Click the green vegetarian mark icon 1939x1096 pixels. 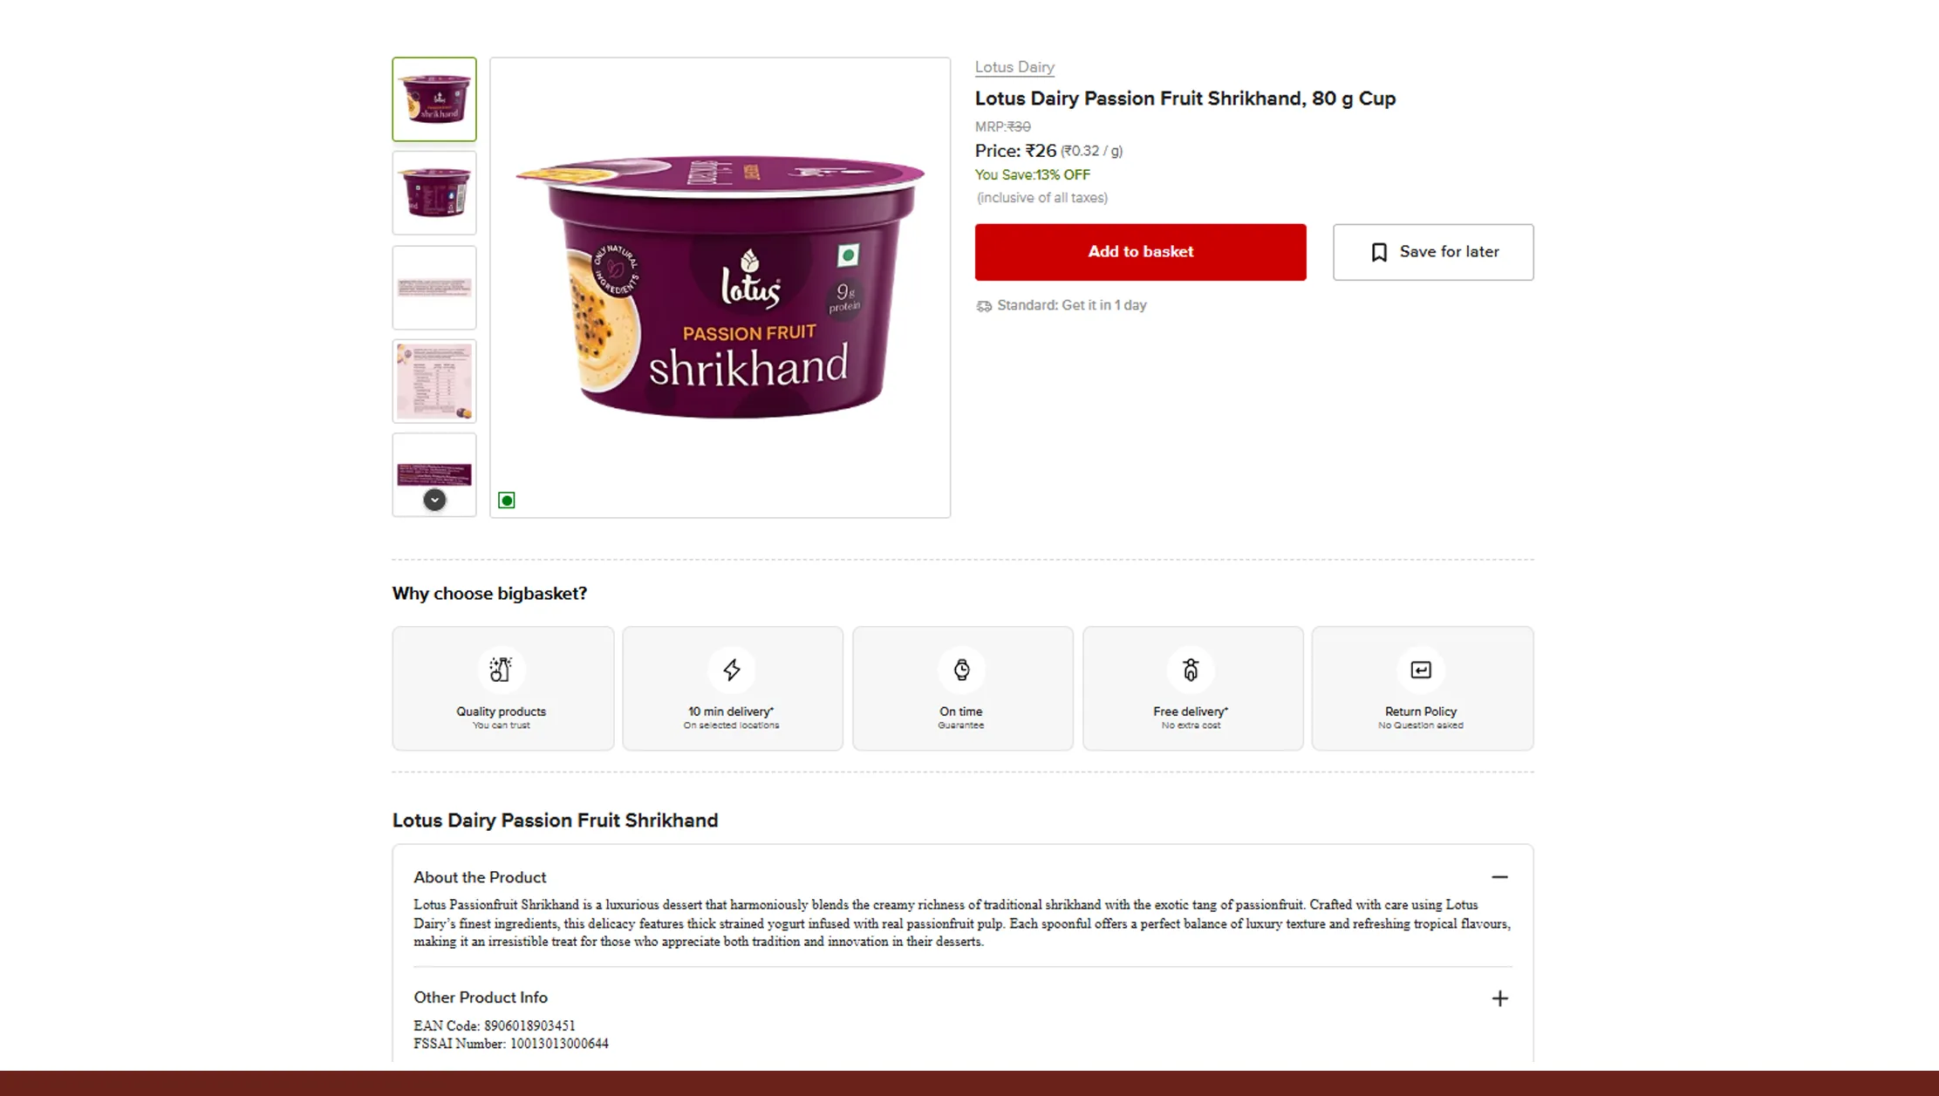(x=507, y=500)
